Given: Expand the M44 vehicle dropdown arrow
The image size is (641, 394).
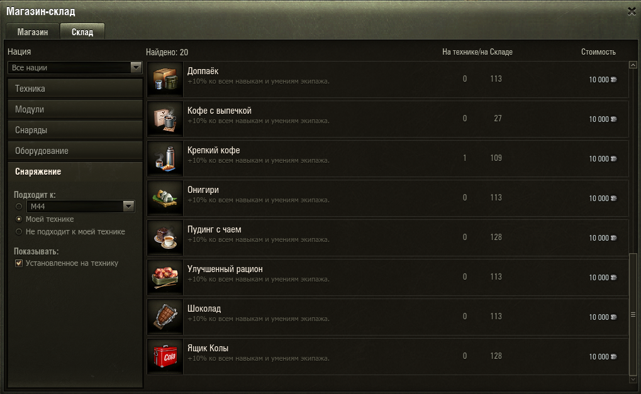Looking at the screenshot, I should [x=129, y=206].
